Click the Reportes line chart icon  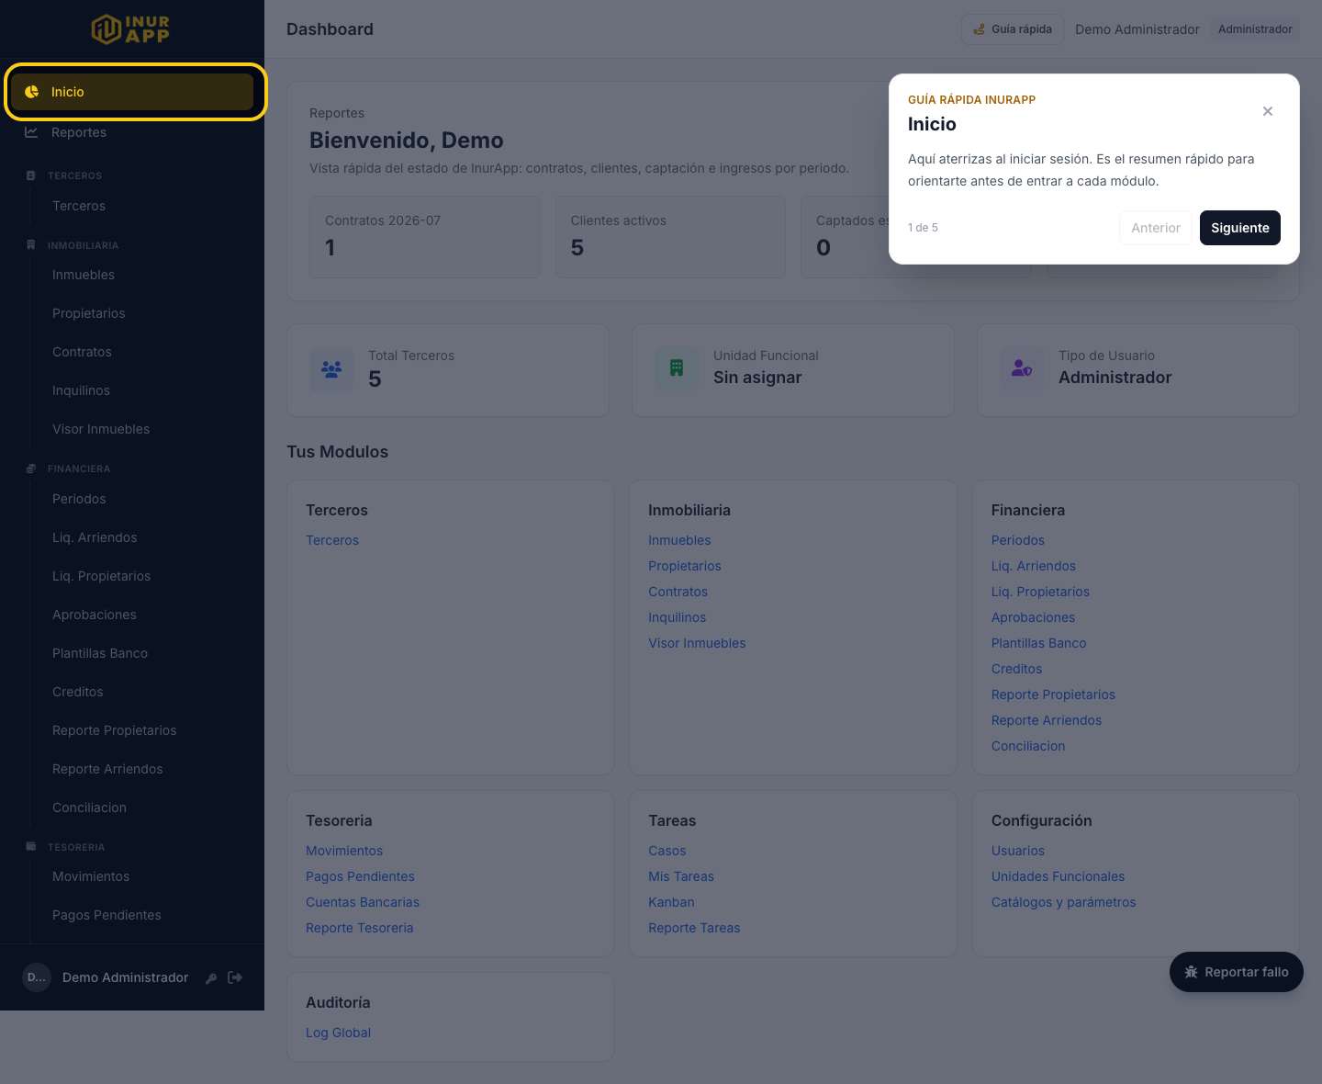(31, 132)
